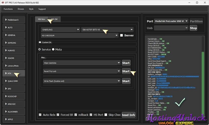Expand the SPD sidebar section
209x125 pixels.
point(14,89)
